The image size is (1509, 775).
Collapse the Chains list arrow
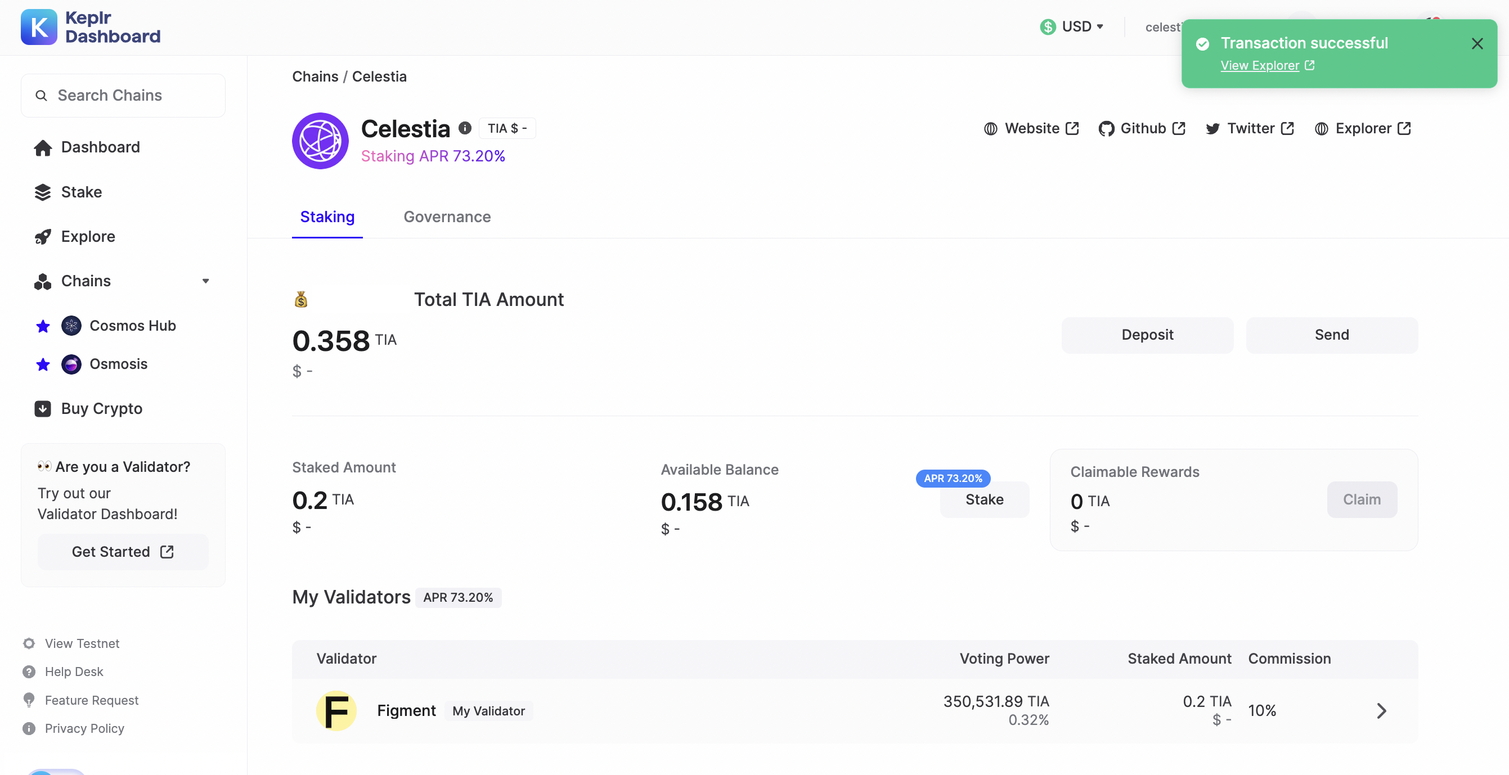click(205, 282)
